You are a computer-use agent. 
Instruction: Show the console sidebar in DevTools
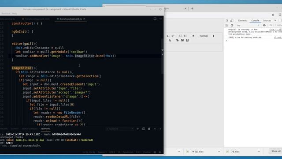pos(227,26)
